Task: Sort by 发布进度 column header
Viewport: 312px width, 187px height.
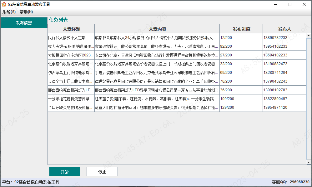Action: (241, 29)
